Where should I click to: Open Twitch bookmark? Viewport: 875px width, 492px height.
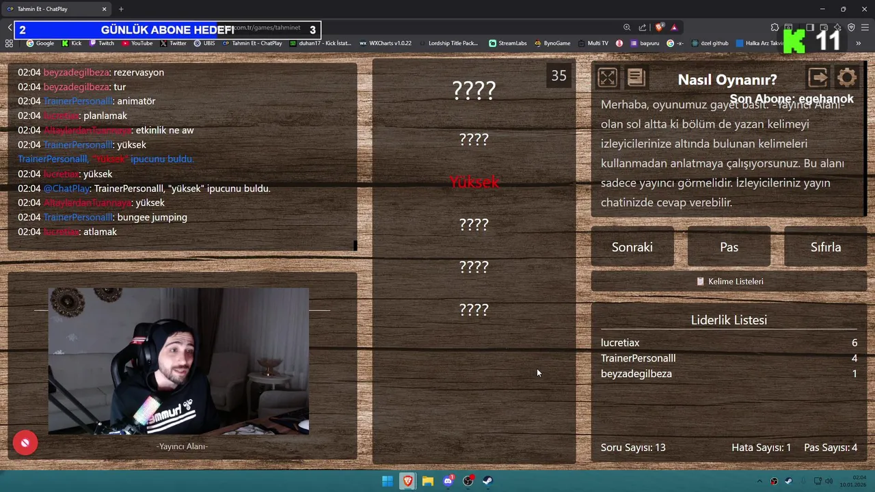coord(102,43)
